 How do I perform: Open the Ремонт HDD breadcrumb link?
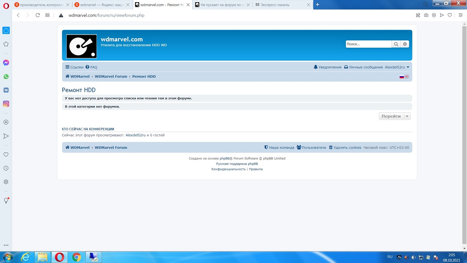pyautogui.click(x=144, y=77)
